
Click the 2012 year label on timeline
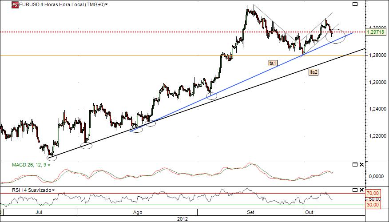tap(183, 219)
